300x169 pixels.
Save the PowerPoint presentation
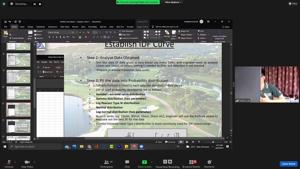(x=5, y=22)
